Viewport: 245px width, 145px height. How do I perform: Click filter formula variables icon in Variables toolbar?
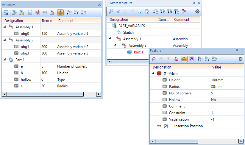(15, 13)
